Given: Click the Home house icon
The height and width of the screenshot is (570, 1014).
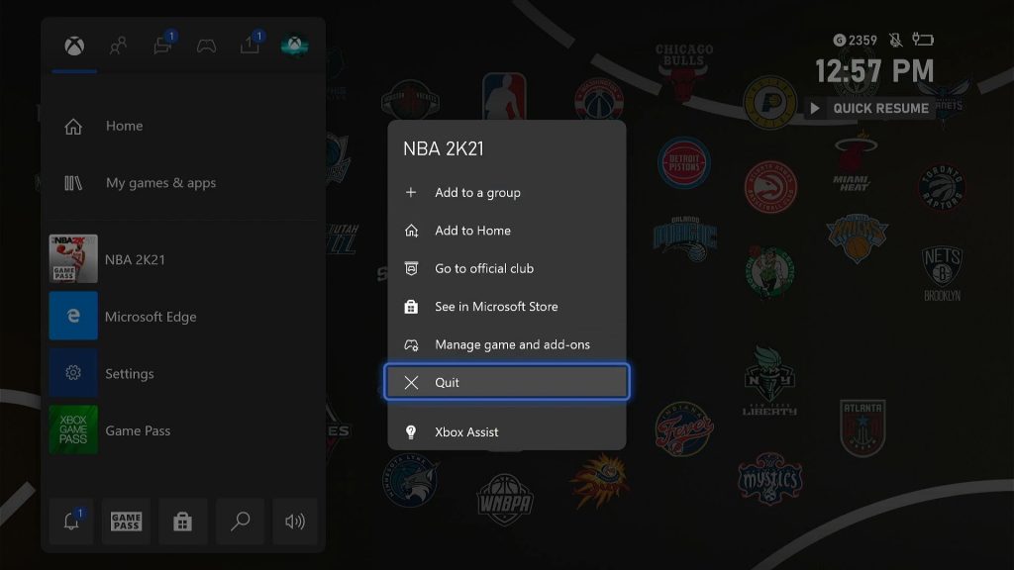Looking at the screenshot, I should [x=73, y=126].
